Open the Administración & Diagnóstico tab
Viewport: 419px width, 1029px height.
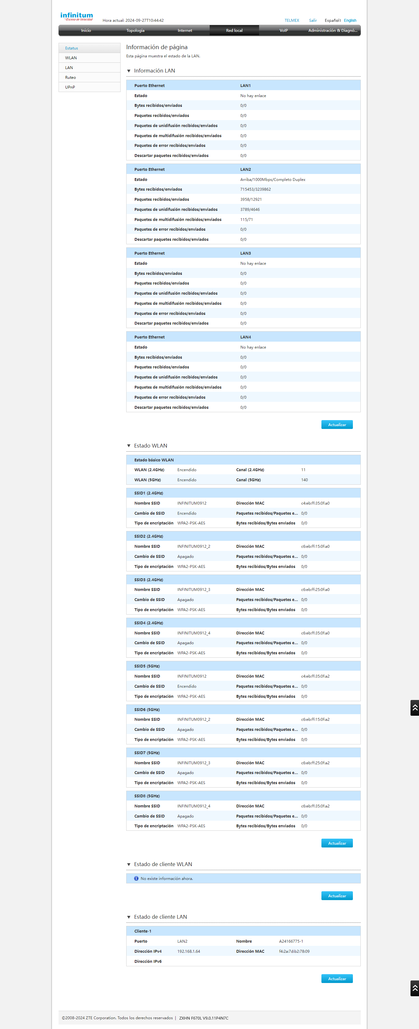tap(332, 30)
